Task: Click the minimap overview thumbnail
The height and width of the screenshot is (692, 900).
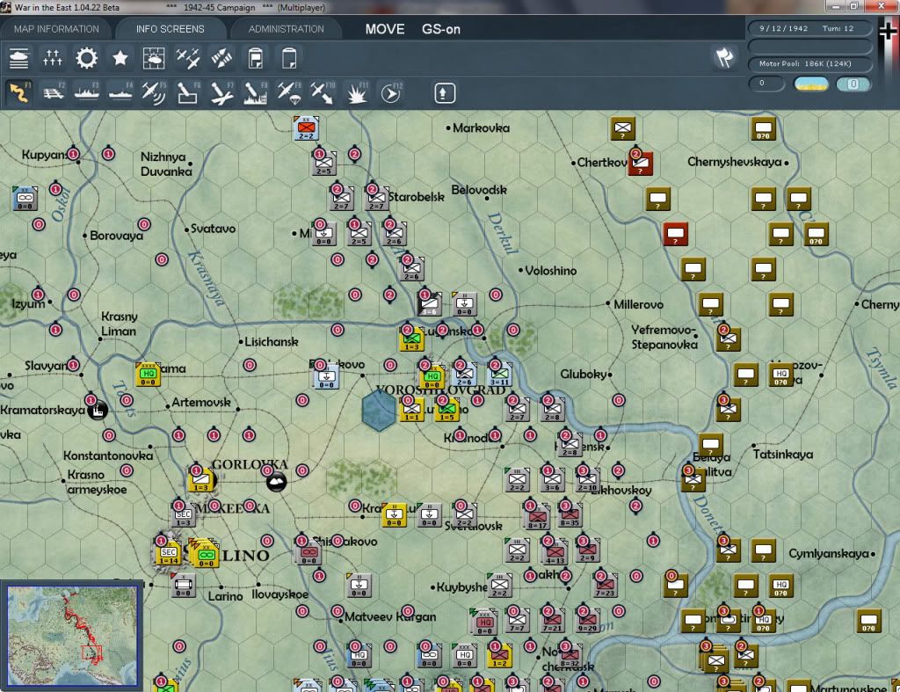Action: (x=72, y=635)
